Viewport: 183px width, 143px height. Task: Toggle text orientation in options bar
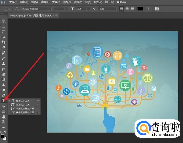click(x=17, y=9)
